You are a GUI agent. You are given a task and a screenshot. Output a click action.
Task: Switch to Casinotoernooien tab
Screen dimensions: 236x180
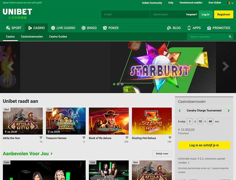click(32, 37)
